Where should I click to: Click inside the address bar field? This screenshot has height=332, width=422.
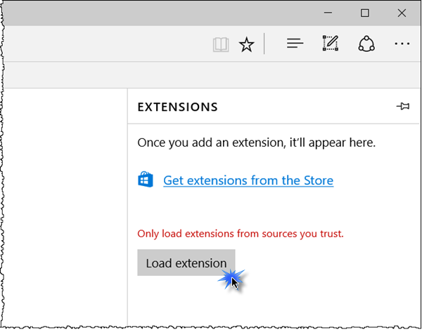pos(105,45)
